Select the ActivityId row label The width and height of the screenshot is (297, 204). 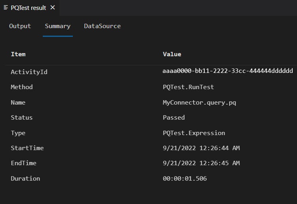29,72
